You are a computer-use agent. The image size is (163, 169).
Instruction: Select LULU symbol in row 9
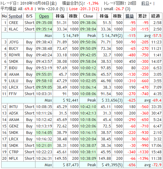coord(14,81)
